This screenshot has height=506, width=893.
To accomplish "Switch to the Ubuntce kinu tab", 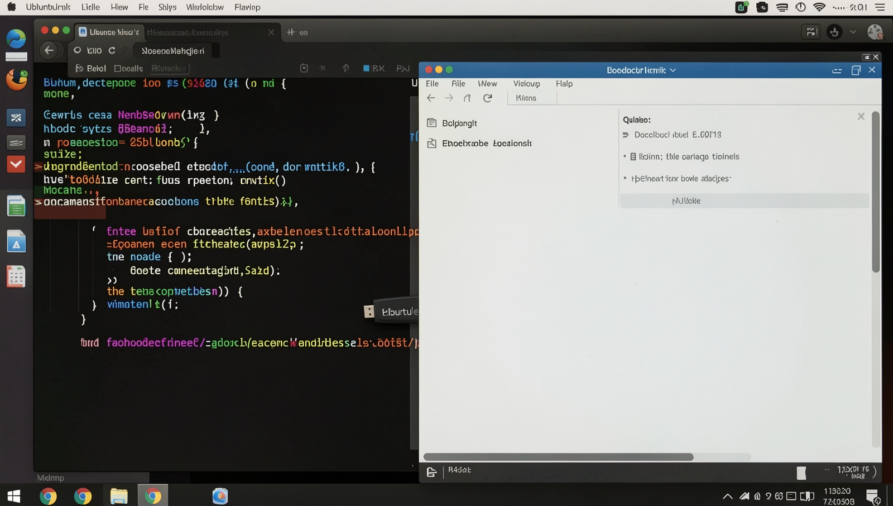I will 110,32.
